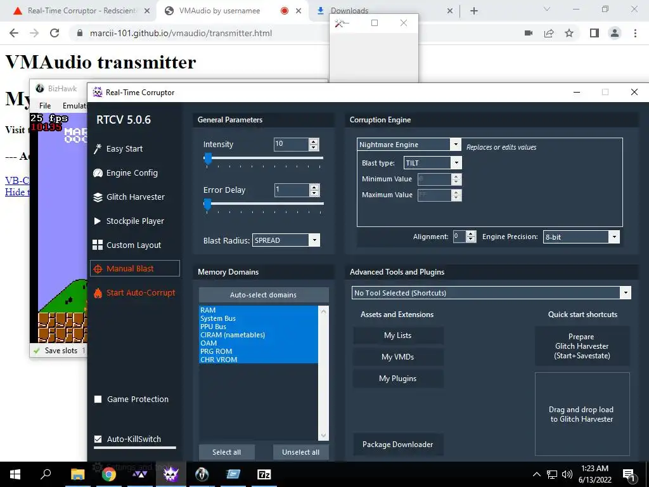The height and width of the screenshot is (487, 649).
Task: Open File Explorer from taskbar
Action: point(77,474)
